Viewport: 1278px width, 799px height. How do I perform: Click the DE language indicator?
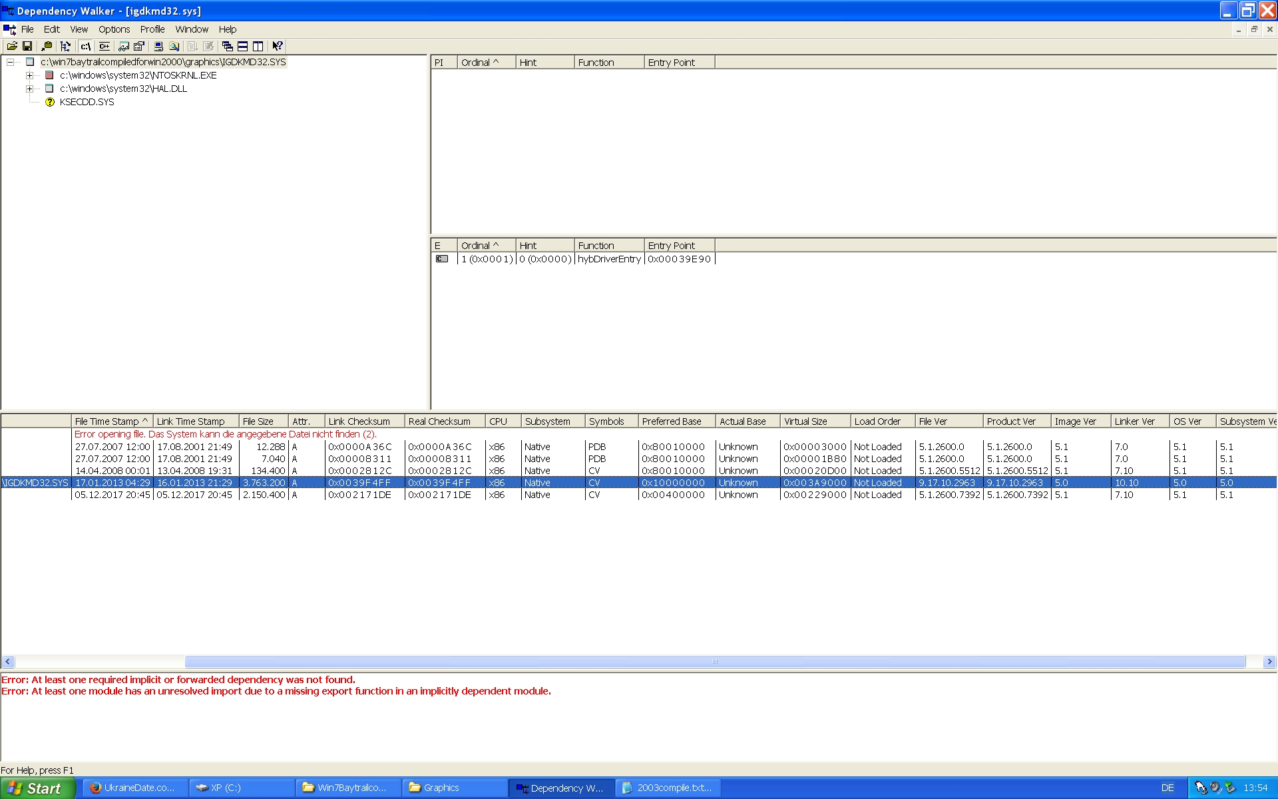[1168, 788]
